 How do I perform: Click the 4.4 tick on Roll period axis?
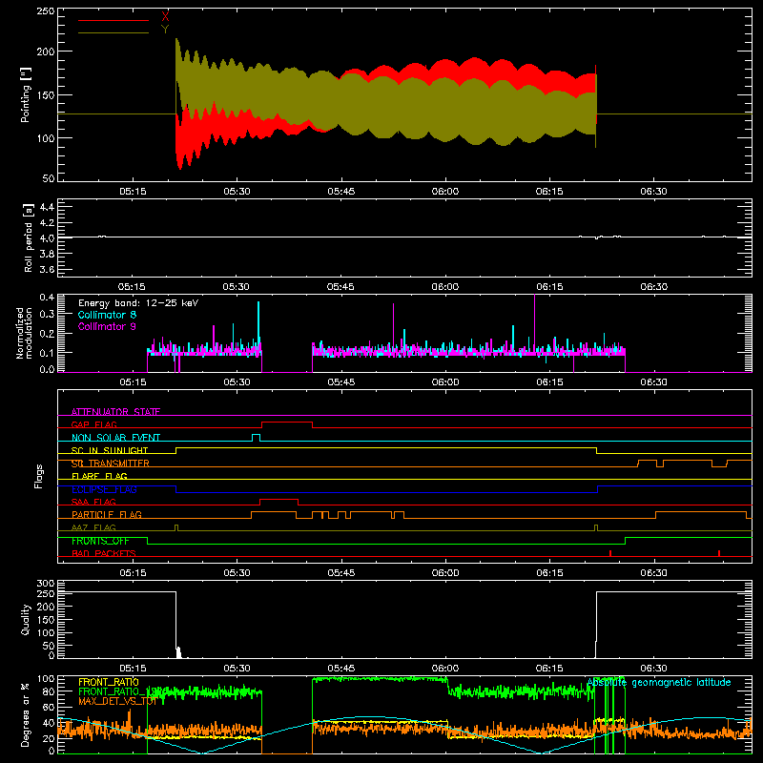47,207
